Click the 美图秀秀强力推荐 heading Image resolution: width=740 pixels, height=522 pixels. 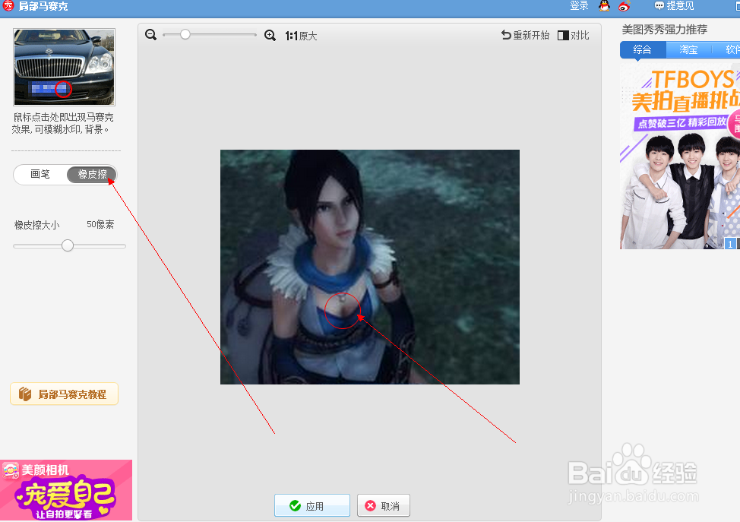pyautogui.click(x=665, y=30)
